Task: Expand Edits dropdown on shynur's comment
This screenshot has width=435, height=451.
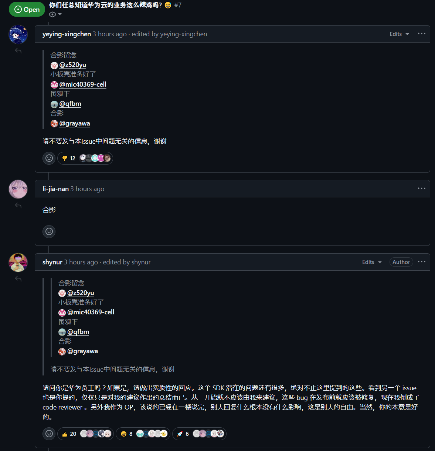Action: click(372, 262)
